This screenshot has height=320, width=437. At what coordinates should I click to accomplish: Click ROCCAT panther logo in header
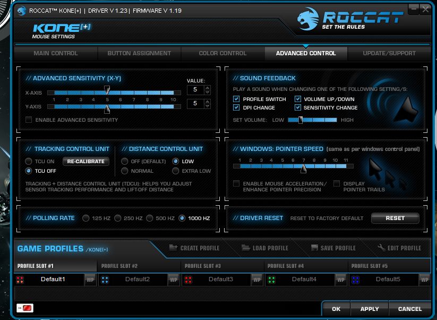[308, 19]
